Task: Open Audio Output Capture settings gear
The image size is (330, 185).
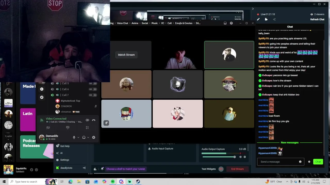Action: [x=245, y=157]
